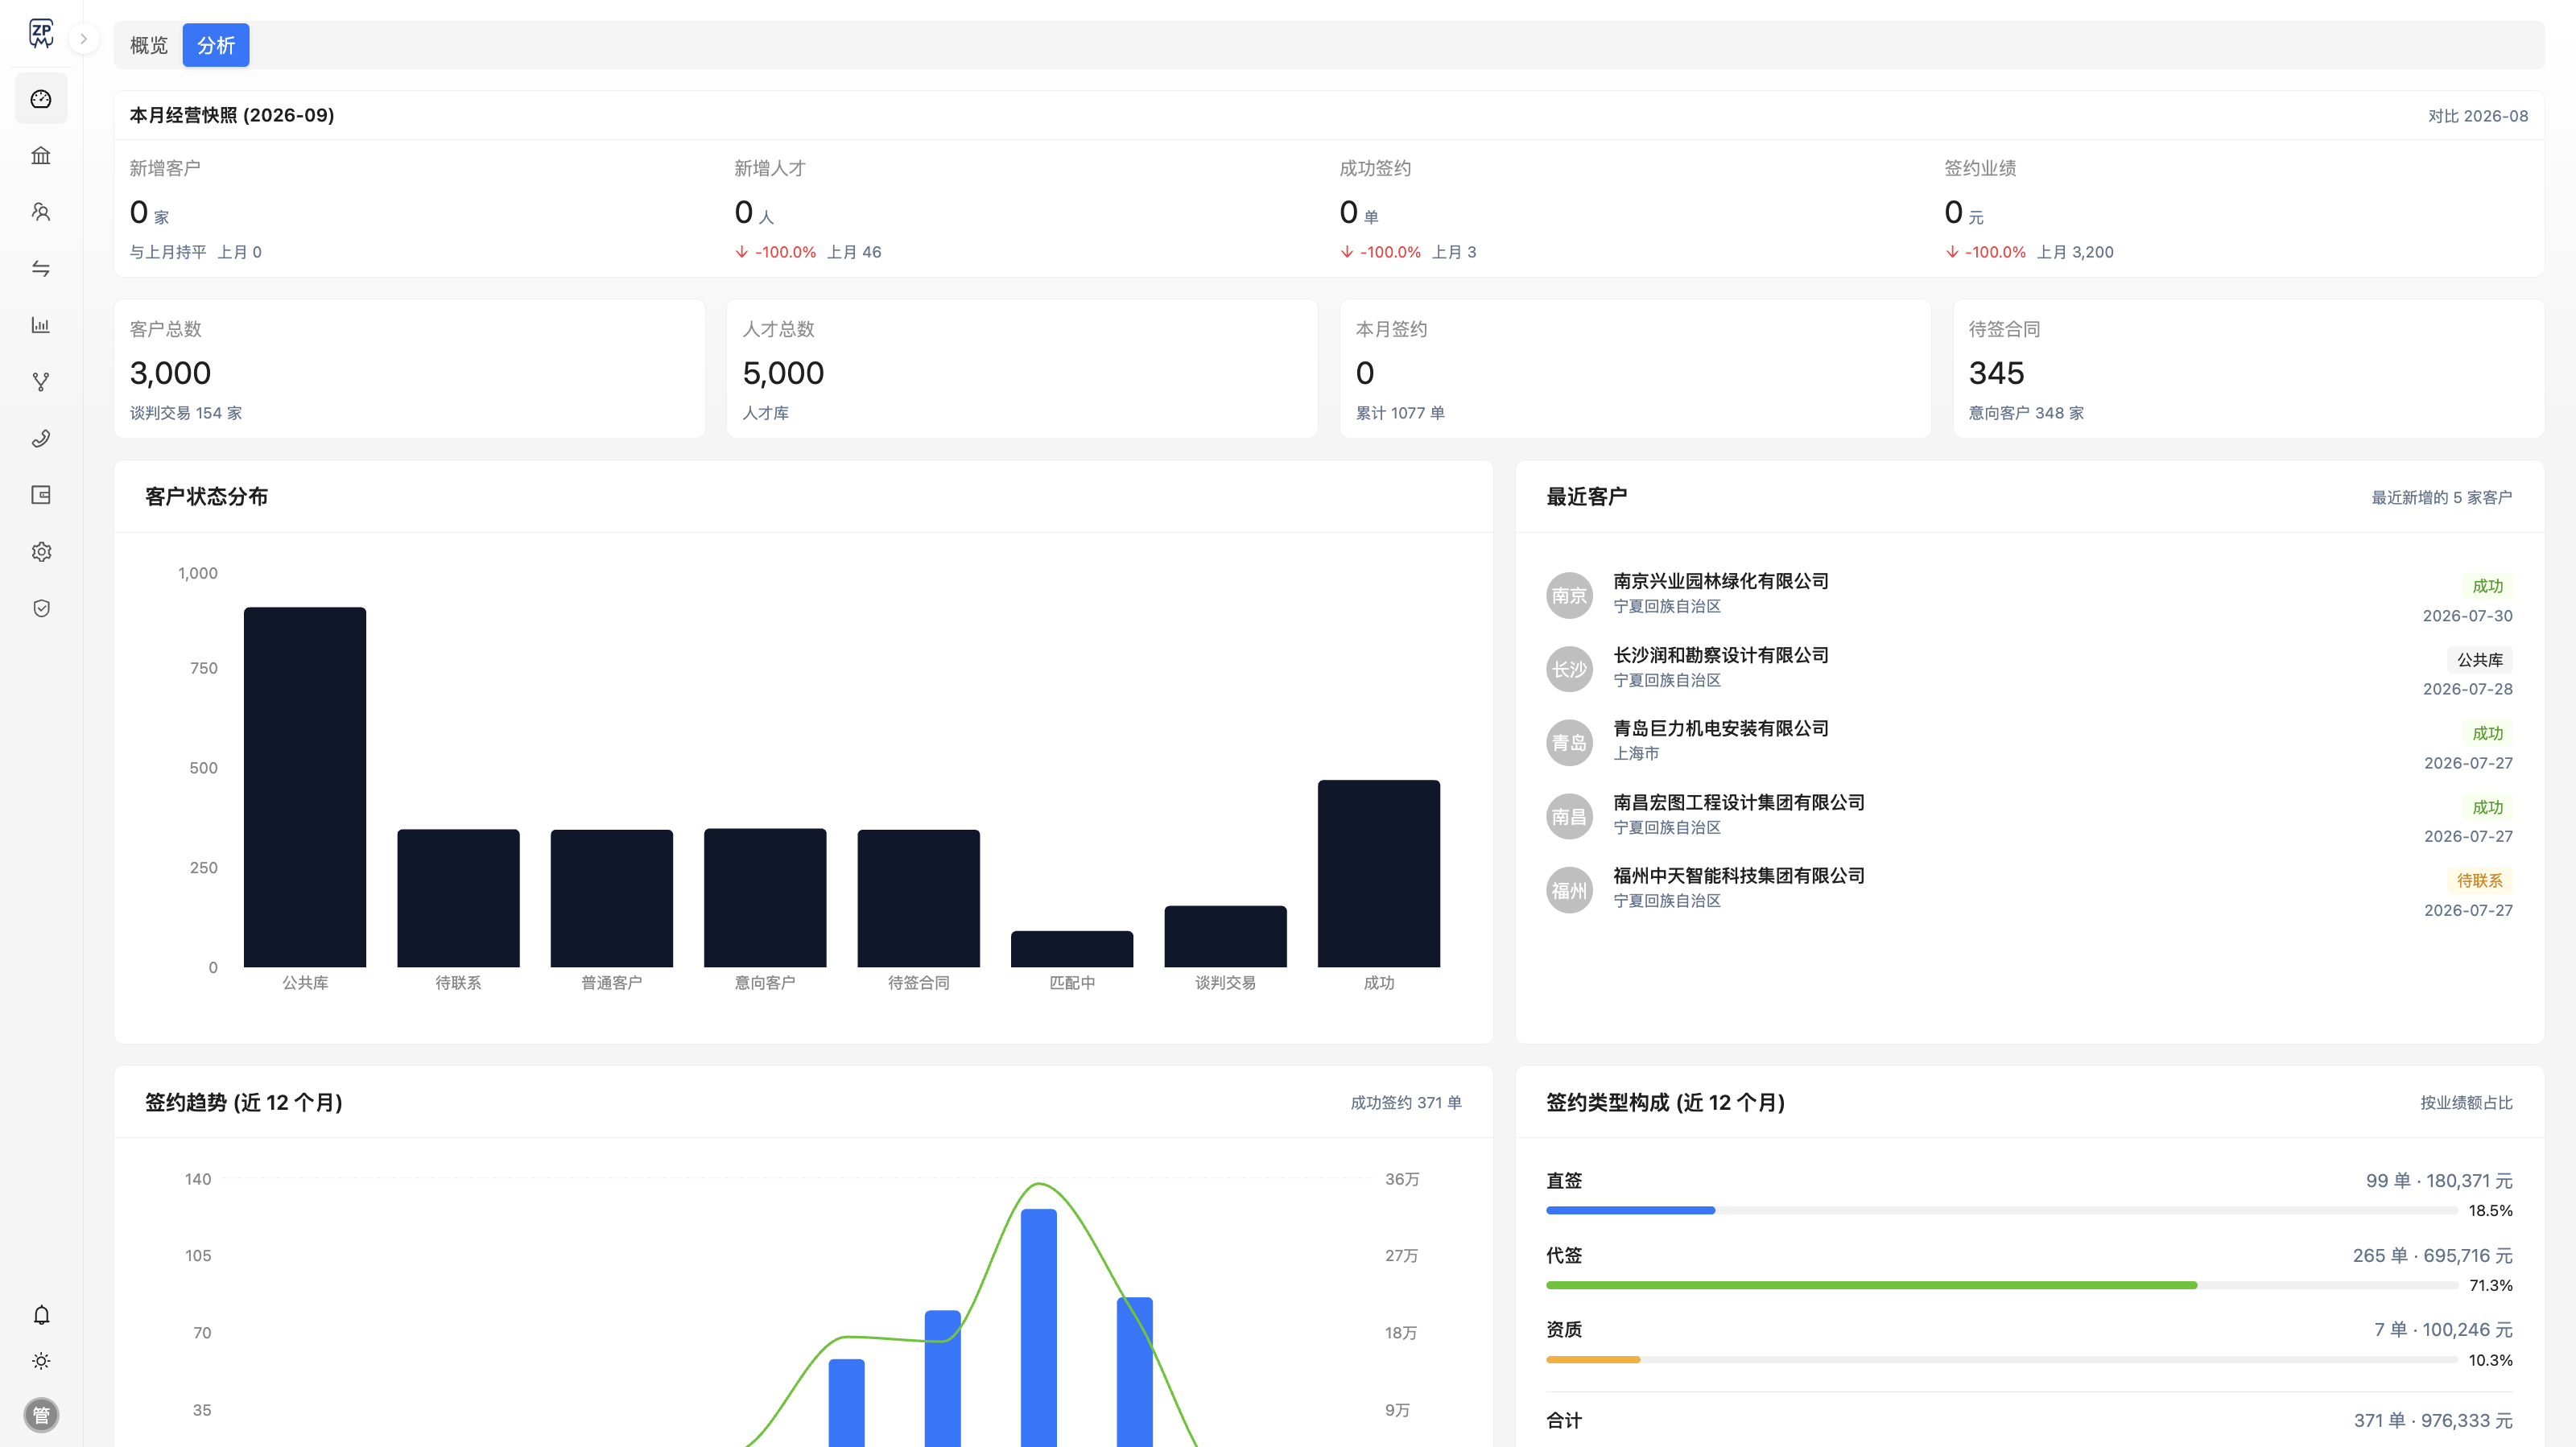Click the 福州 avatar circle

1569,890
